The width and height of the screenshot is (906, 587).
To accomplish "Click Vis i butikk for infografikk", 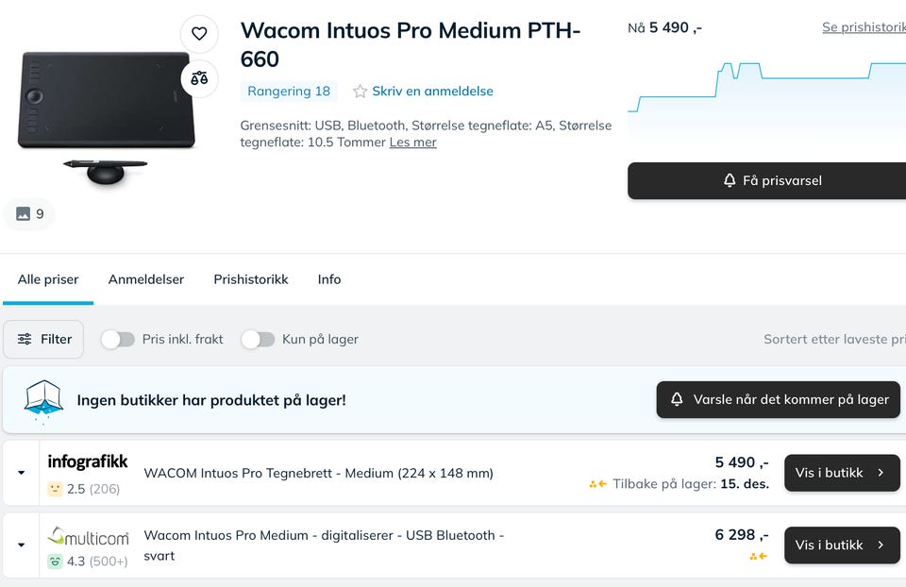I will tap(842, 473).
